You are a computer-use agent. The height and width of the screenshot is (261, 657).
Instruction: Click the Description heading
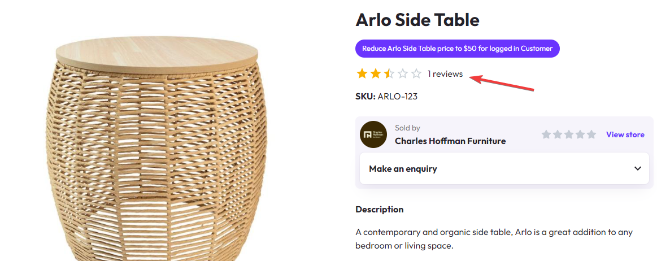(x=379, y=209)
